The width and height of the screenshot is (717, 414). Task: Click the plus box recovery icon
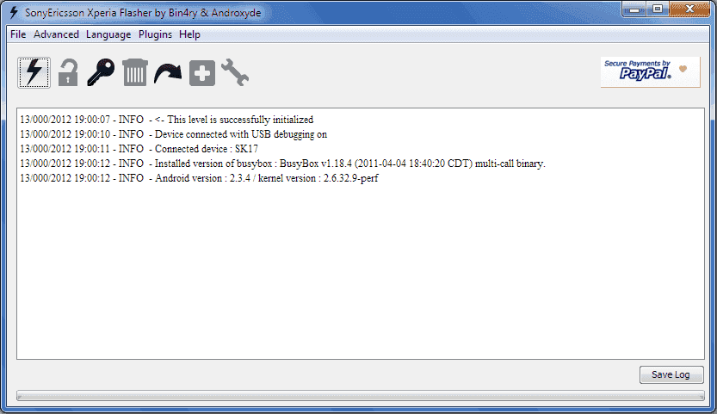[202, 73]
